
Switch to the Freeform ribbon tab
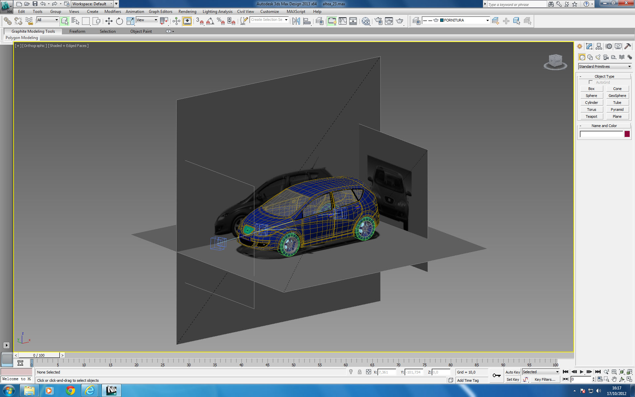77,31
